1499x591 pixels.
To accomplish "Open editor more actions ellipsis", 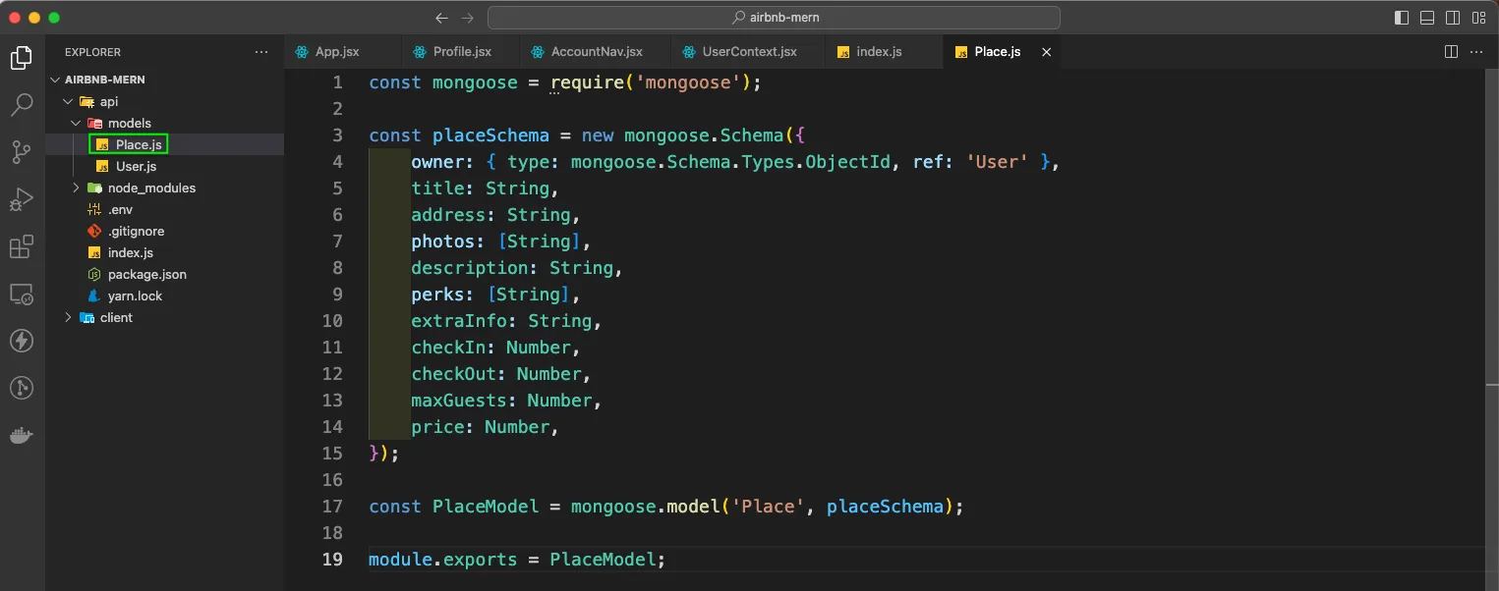I will click(1477, 52).
